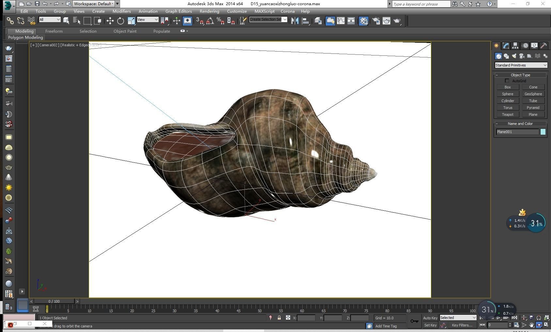The height and width of the screenshot is (332, 551).
Task: Click the Add Time Tag label
Action: 386,326
